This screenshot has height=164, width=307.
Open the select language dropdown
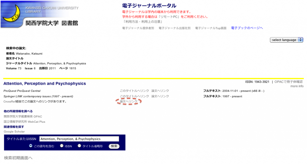(x=286, y=40)
